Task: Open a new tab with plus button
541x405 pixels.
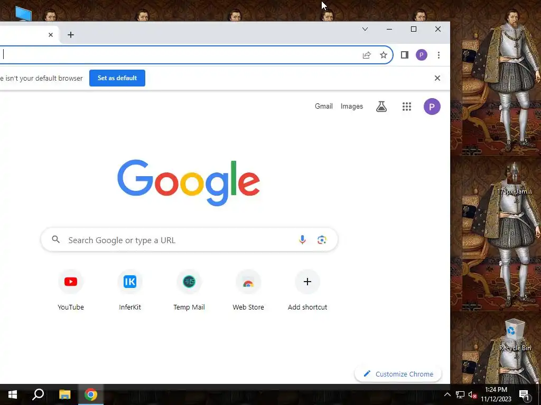Action: click(x=71, y=35)
